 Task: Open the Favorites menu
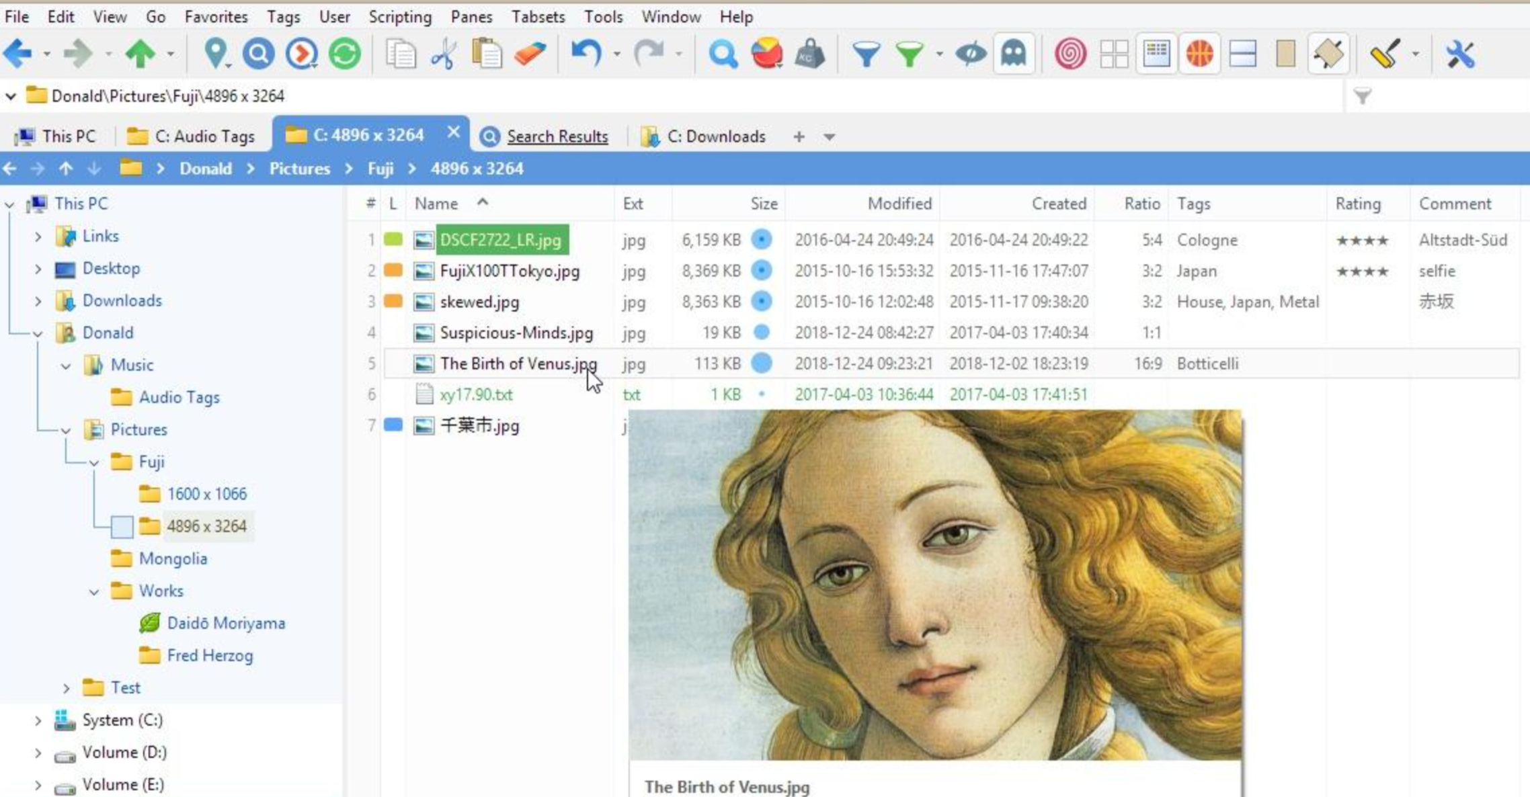pyautogui.click(x=216, y=17)
